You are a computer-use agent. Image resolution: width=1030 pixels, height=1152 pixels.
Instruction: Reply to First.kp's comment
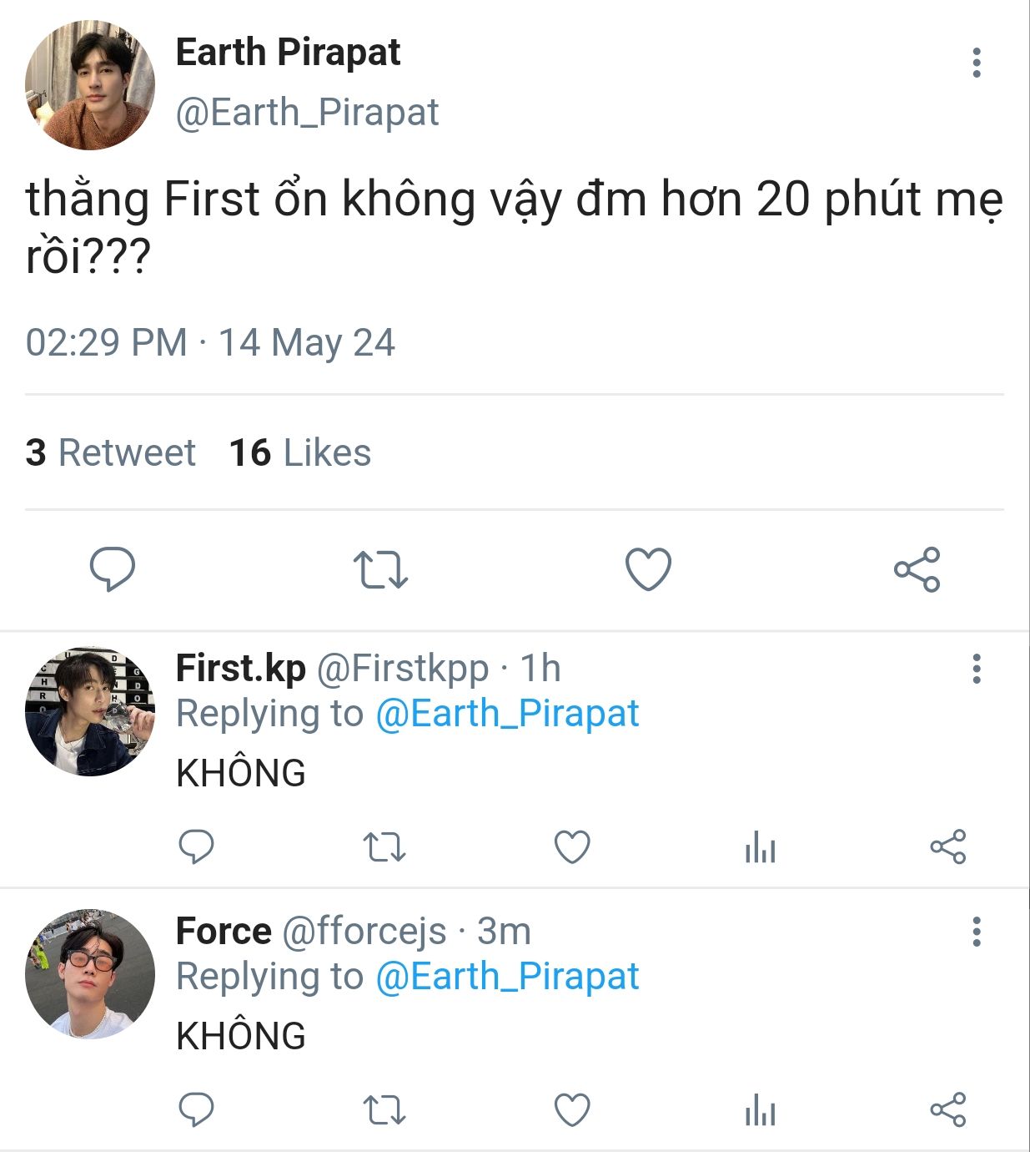197,847
